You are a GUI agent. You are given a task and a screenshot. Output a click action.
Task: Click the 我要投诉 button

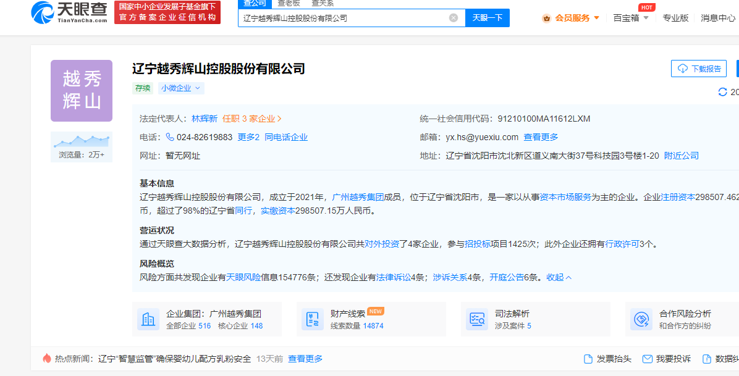click(x=667, y=359)
